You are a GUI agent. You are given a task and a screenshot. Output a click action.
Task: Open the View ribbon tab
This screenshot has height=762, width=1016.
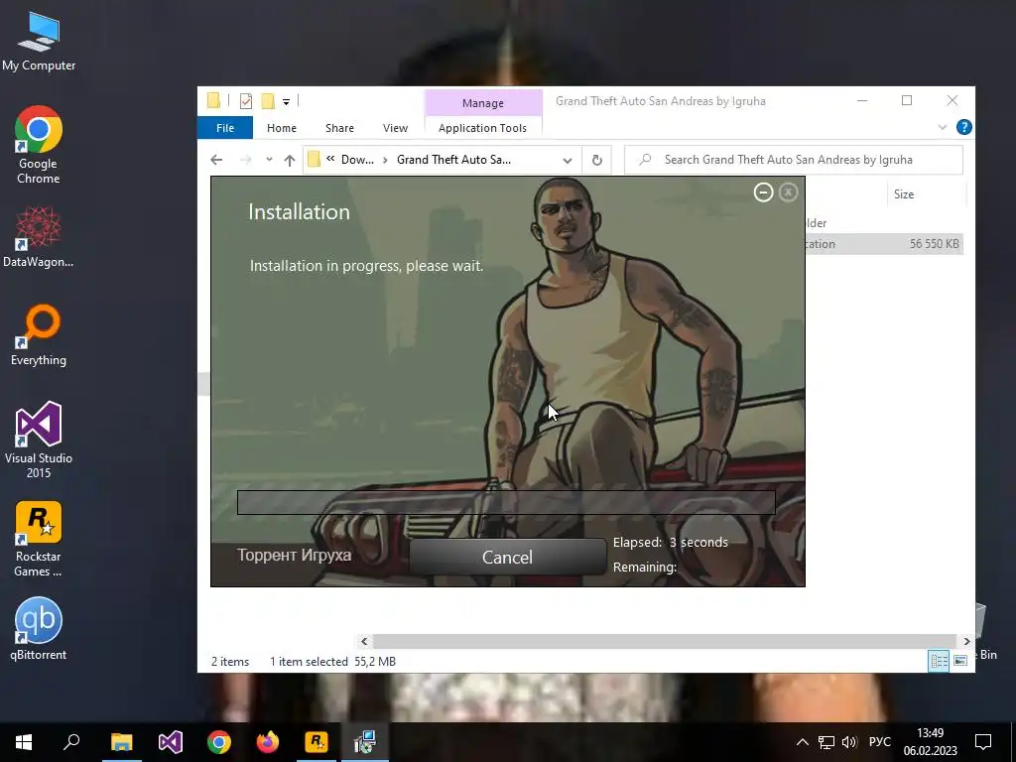point(395,128)
